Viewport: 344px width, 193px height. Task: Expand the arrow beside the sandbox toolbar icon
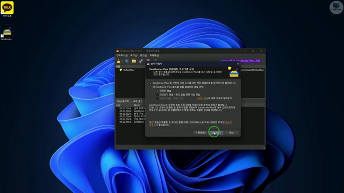pyautogui.click(x=123, y=61)
